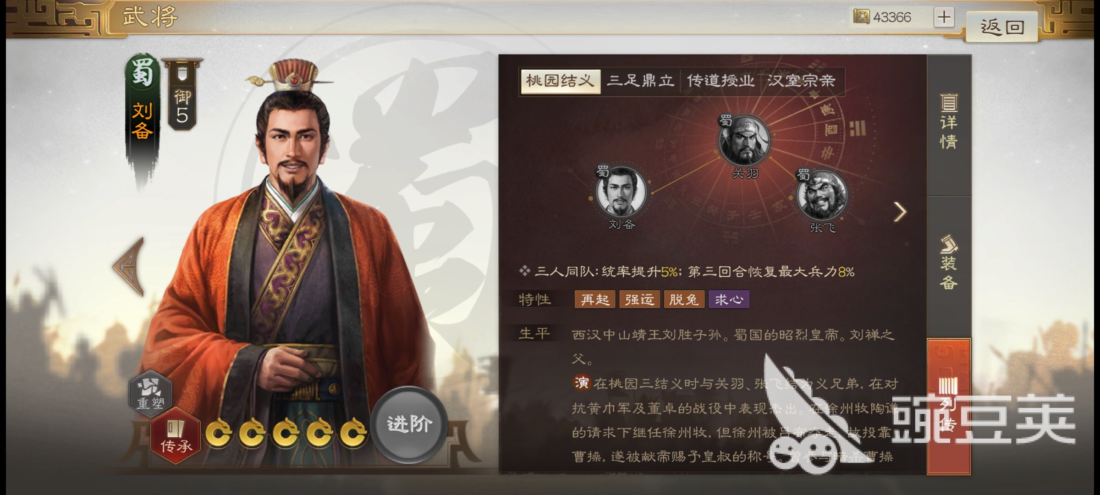The width and height of the screenshot is (1100, 495).
Task: Open the 详情 details side tab
Action: coord(949,122)
